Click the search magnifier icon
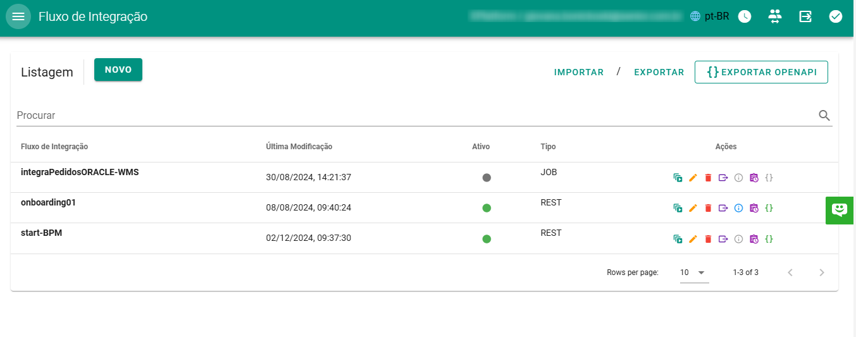 [824, 115]
